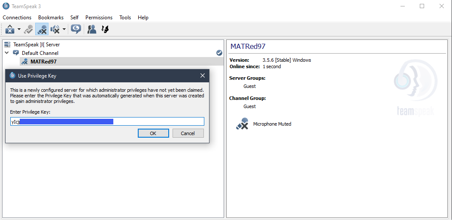Click the MATRed97 heading in info panel
This screenshot has height=220, width=452.
pos(248,46)
